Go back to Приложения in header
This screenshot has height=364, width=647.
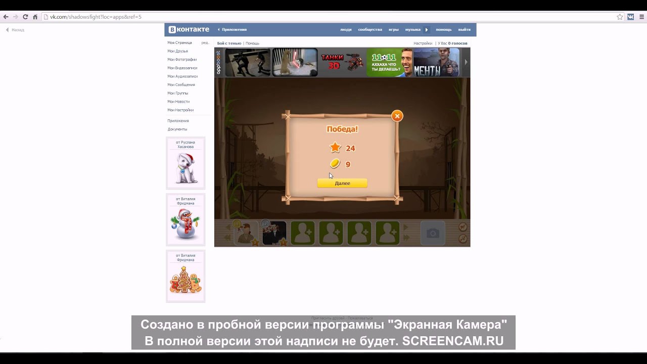233,30
